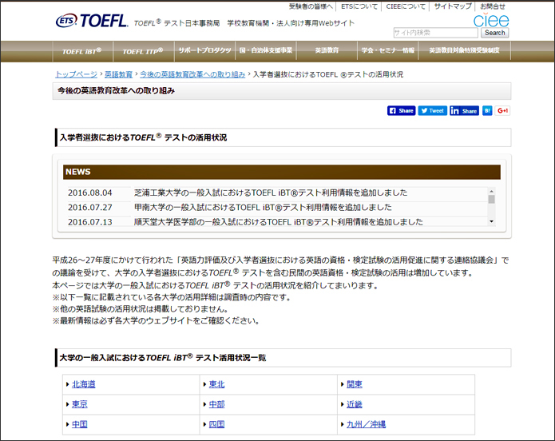Click the news list scroll-up arrow
The width and height of the screenshot is (555, 441).
pos(491,191)
